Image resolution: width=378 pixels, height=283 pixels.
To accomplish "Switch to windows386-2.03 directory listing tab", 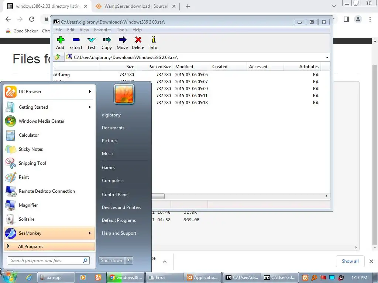I will 47,6.
